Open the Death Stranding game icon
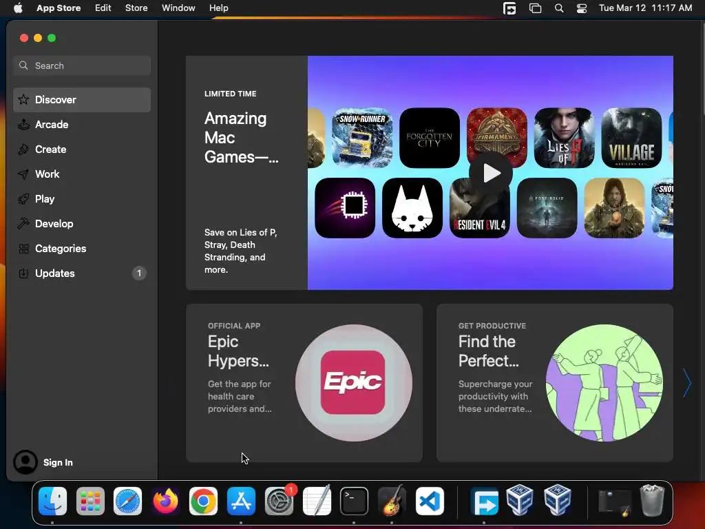Viewport: 705px width, 529px height. [614, 208]
